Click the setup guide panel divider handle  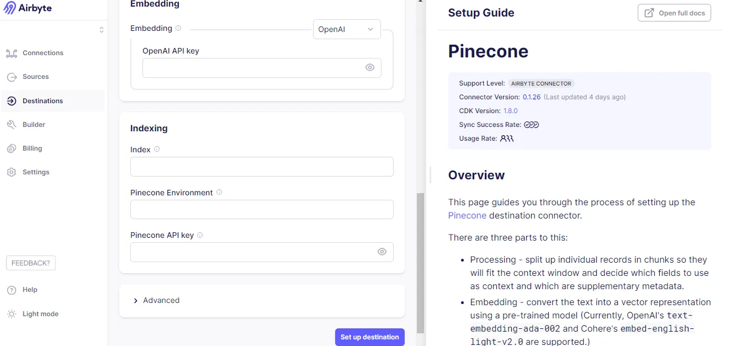tap(430, 174)
